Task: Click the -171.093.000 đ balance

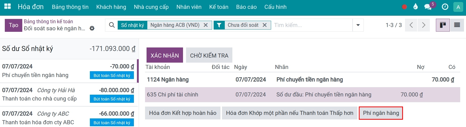Action: tap(112, 48)
